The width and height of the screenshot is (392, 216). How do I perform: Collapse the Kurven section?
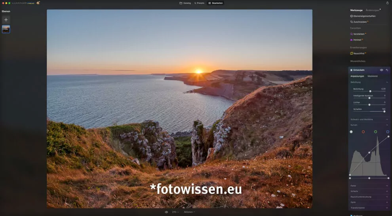tap(369, 125)
